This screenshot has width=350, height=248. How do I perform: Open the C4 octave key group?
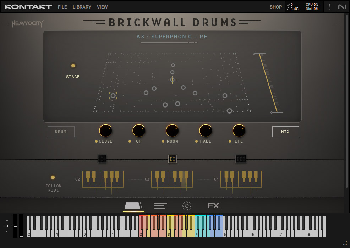tap(241, 179)
